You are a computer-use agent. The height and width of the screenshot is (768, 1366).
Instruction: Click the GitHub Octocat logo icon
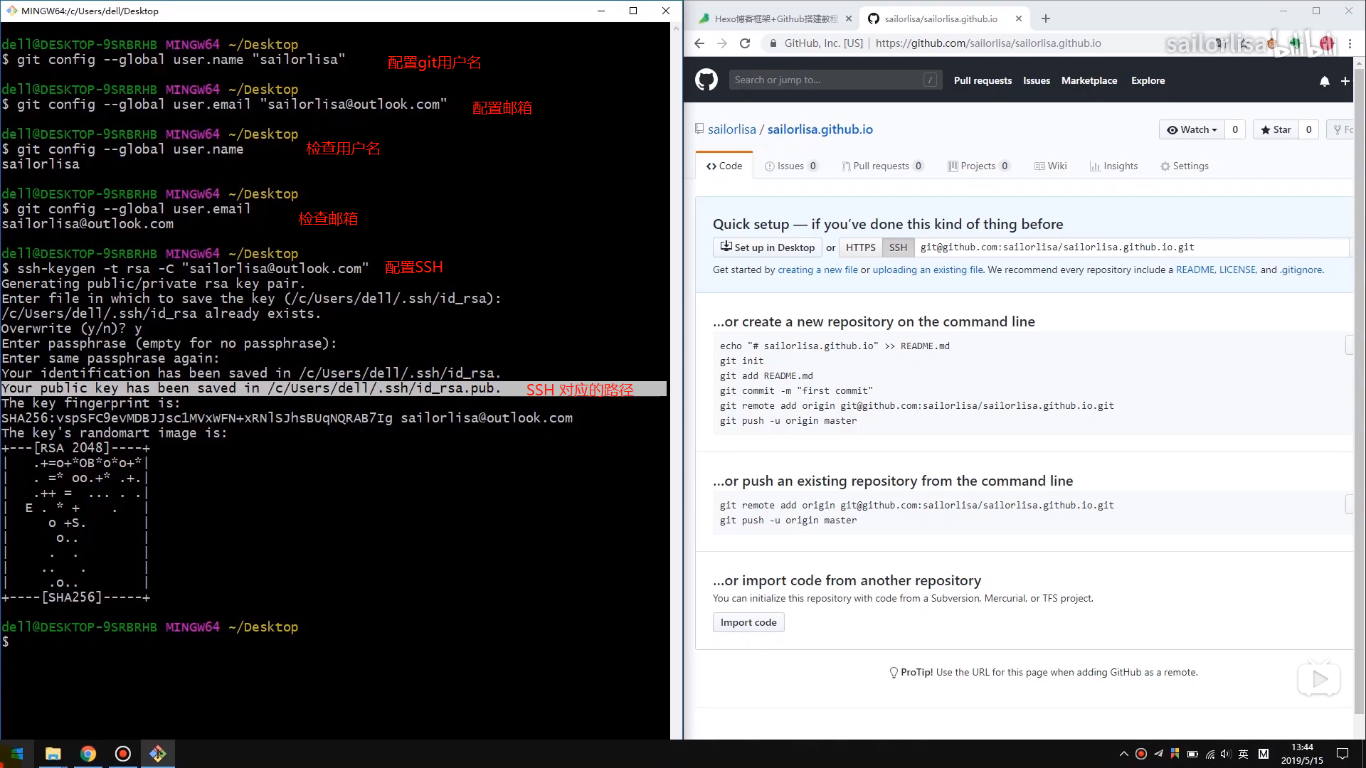coord(706,80)
